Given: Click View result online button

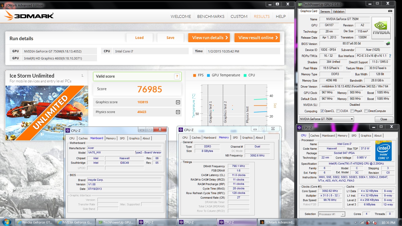Looking at the screenshot, I should [257, 38].
